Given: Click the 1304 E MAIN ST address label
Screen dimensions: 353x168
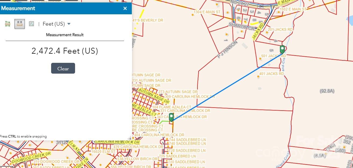Looking at the screenshot, I should click(x=207, y=12).
